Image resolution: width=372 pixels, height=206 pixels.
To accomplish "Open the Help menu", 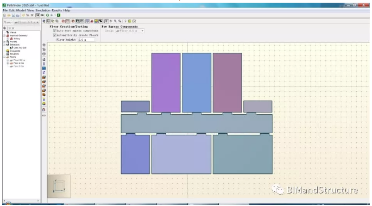I will point(67,10).
